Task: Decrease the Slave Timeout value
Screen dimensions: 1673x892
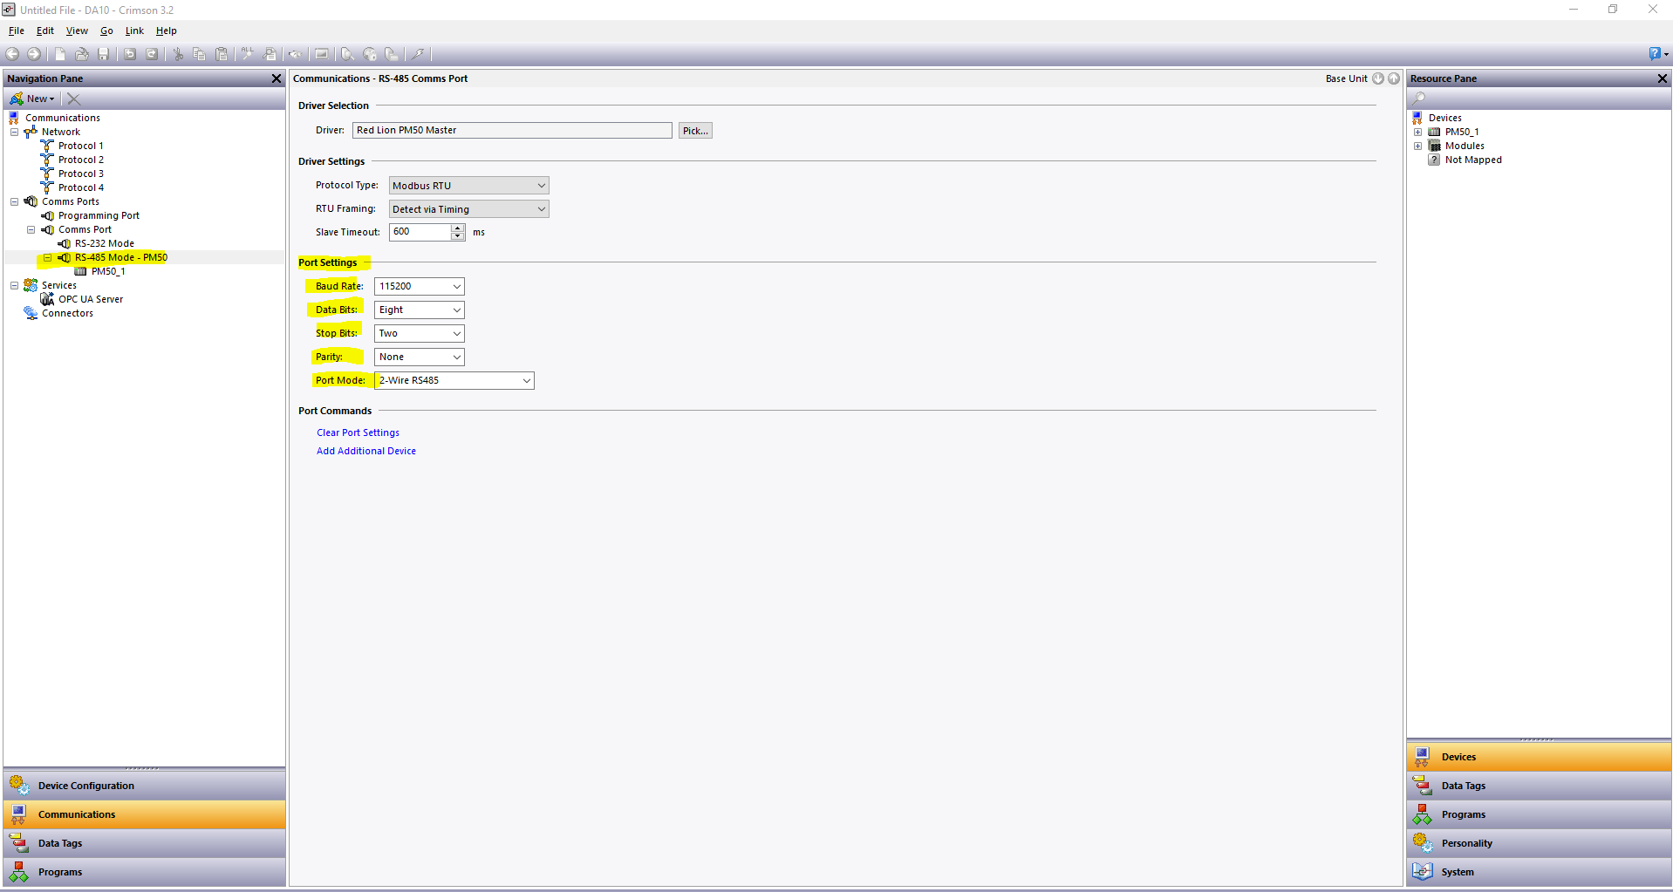Action: [x=458, y=236]
